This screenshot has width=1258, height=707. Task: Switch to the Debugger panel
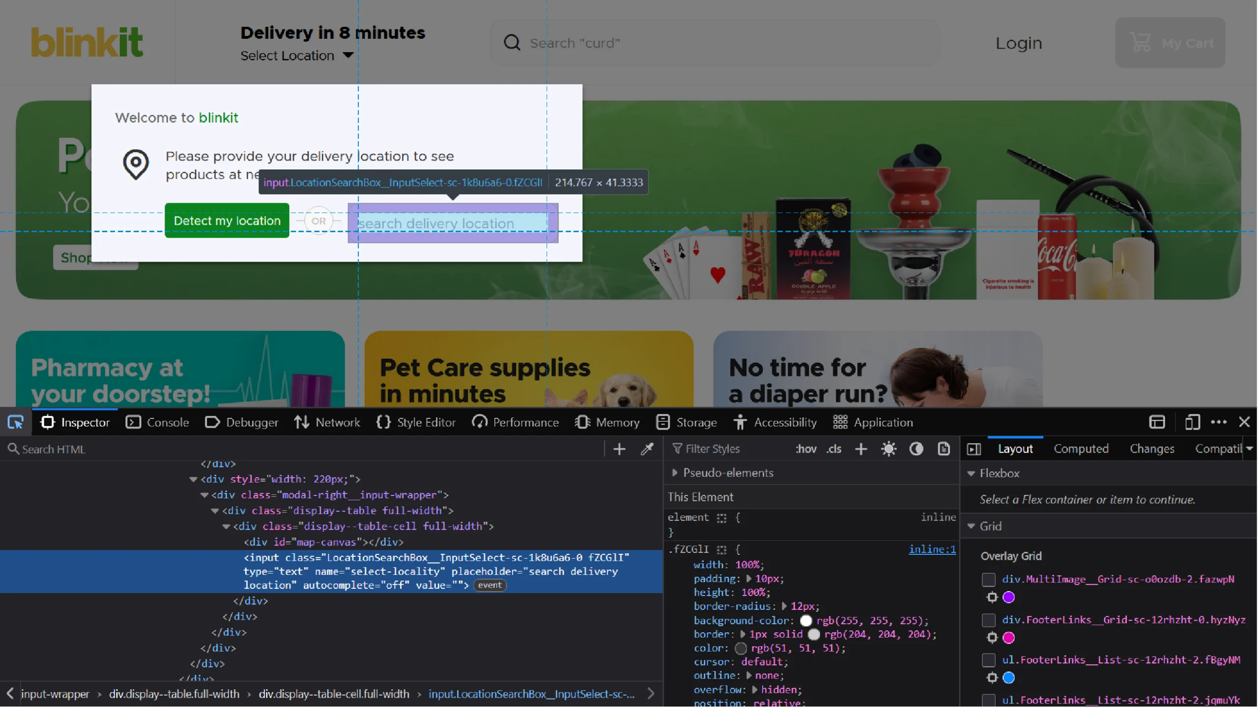[241, 423]
